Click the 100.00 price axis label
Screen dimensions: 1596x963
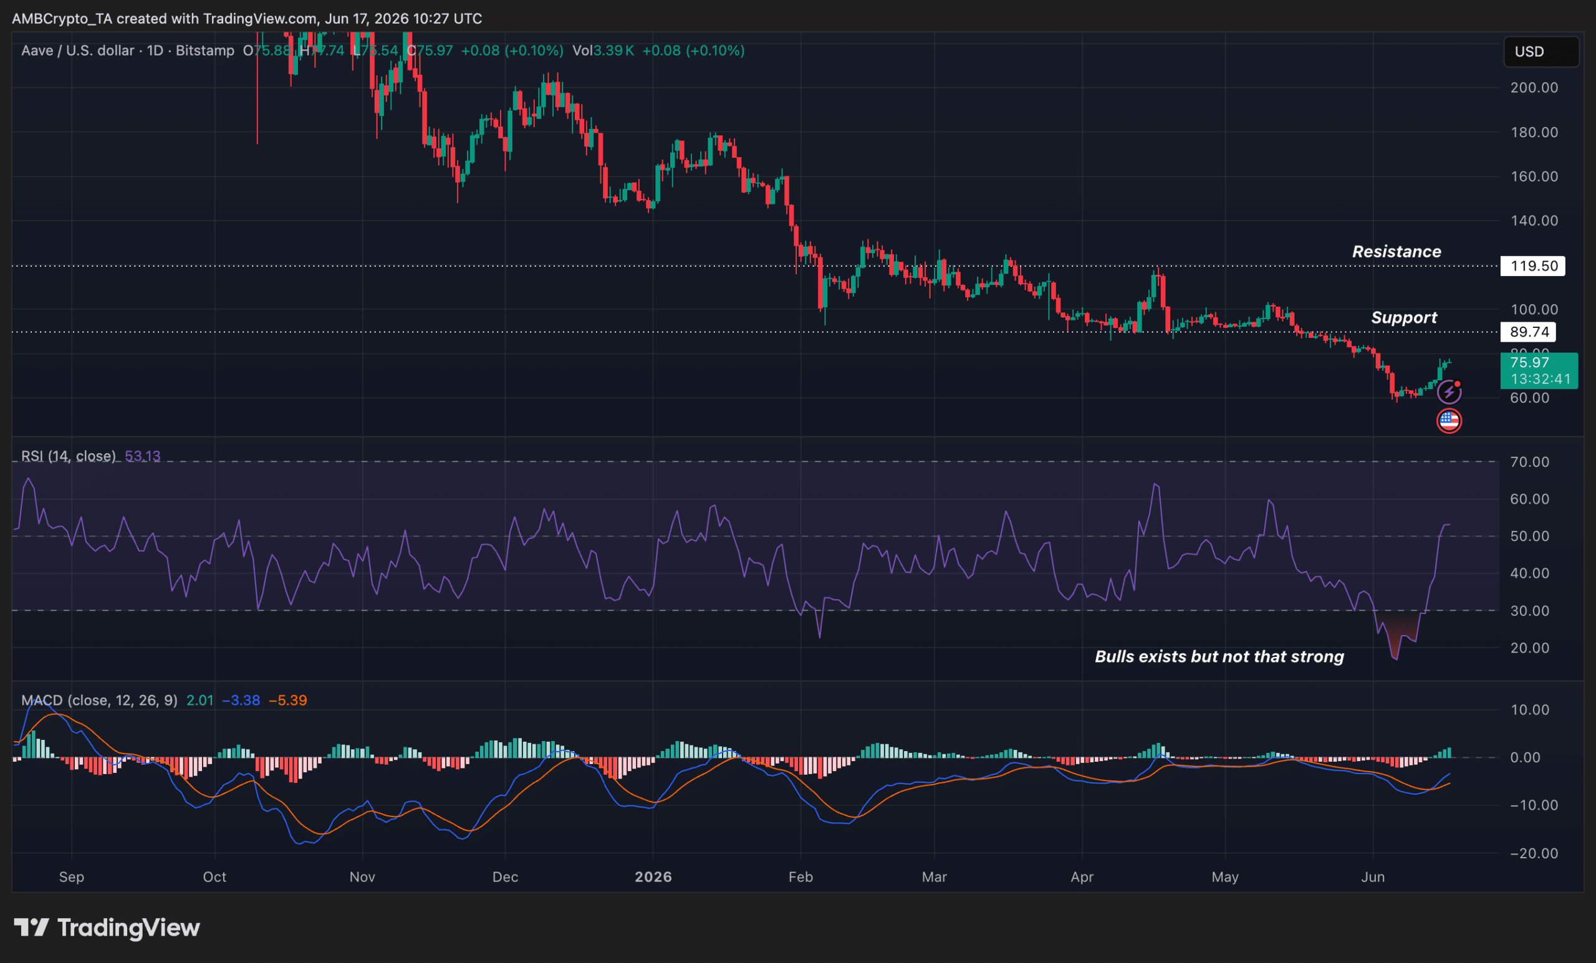[1534, 310]
